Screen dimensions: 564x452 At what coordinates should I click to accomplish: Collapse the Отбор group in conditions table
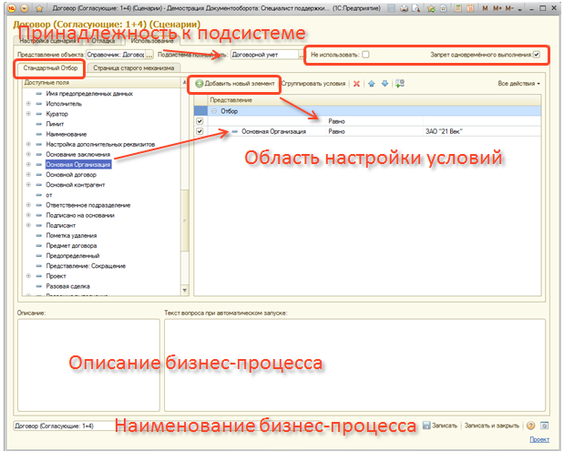[x=215, y=109]
